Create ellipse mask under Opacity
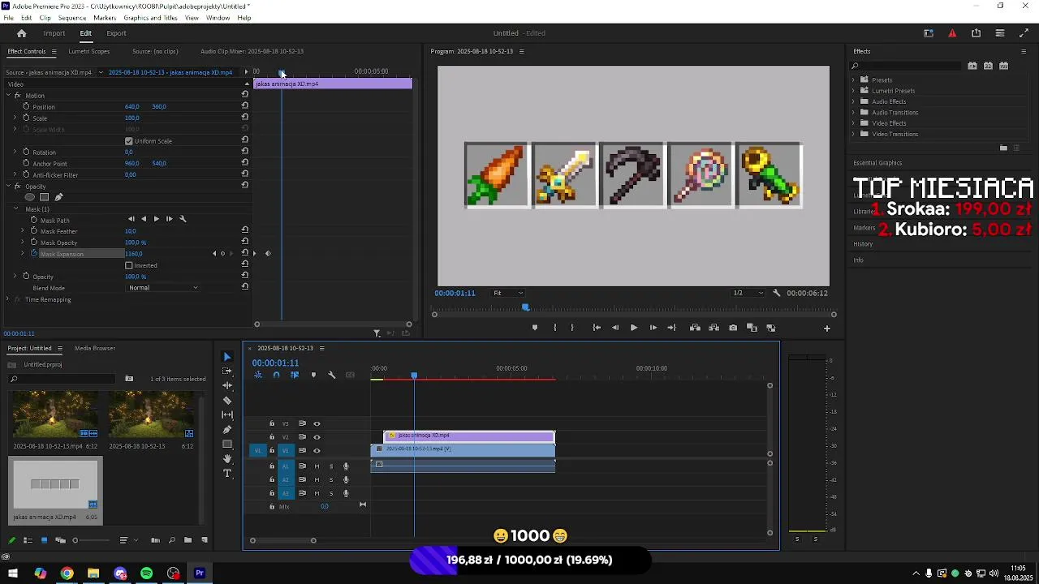Image resolution: width=1039 pixels, height=584 pixels. click(x=30, y=197)
